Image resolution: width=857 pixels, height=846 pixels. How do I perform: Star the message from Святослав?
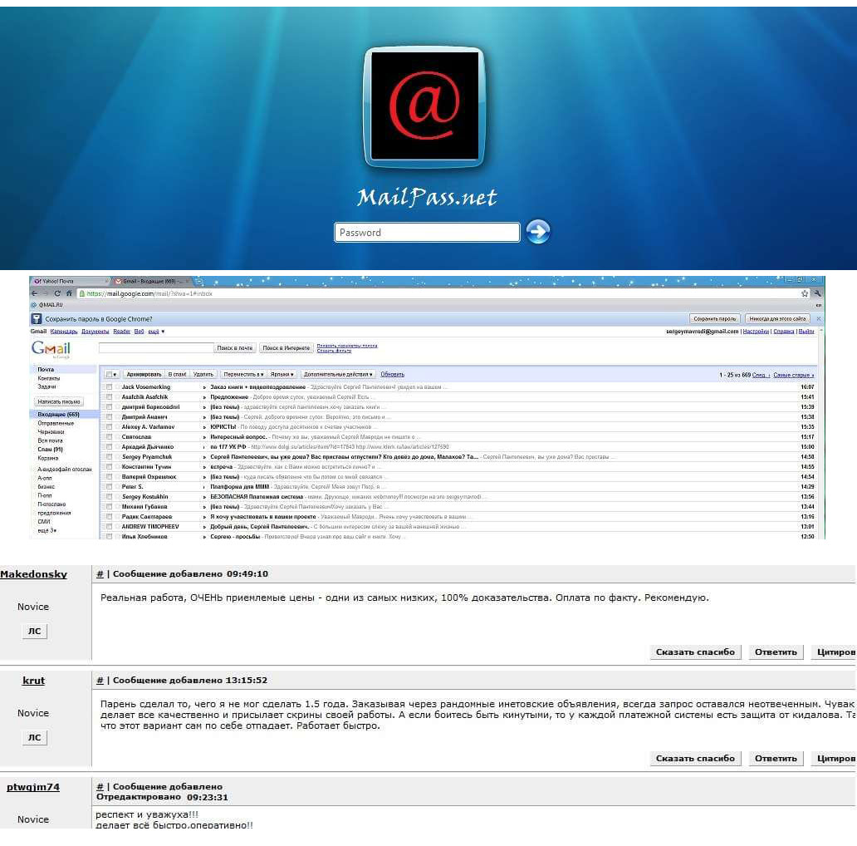pos(117,437)
